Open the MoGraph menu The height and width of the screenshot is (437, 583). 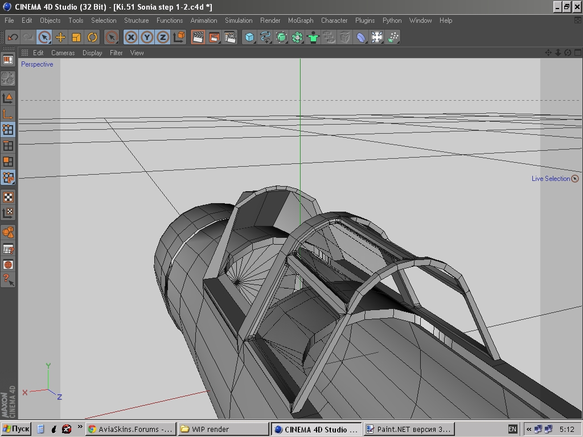coord(301,20)
